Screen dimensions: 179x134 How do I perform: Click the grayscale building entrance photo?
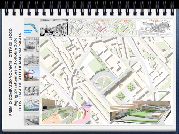pyautogui.click(x=32, y=44)
